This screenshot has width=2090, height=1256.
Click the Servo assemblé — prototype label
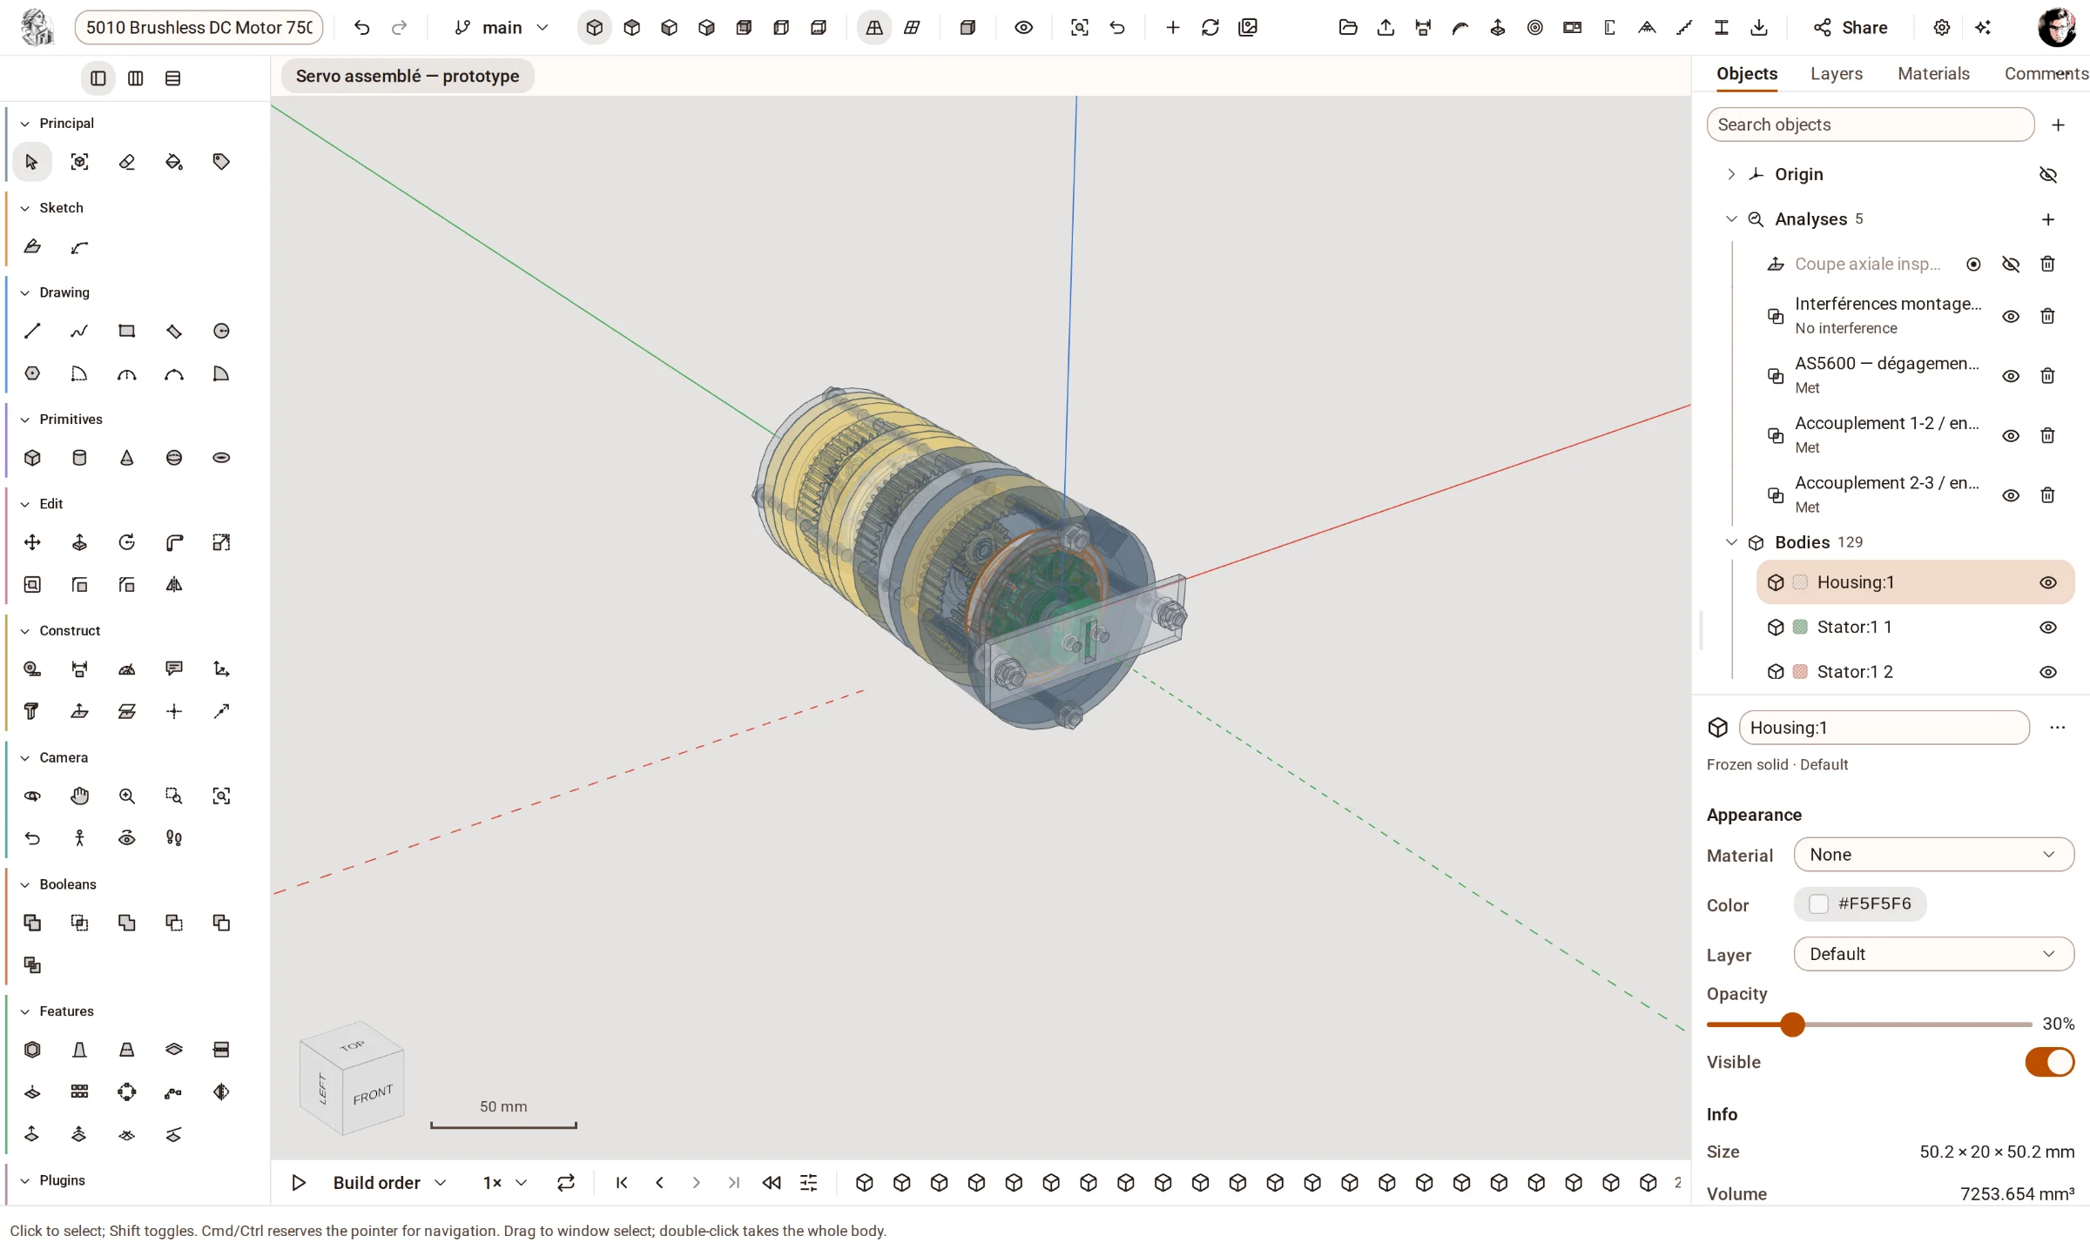click(407, 76)
